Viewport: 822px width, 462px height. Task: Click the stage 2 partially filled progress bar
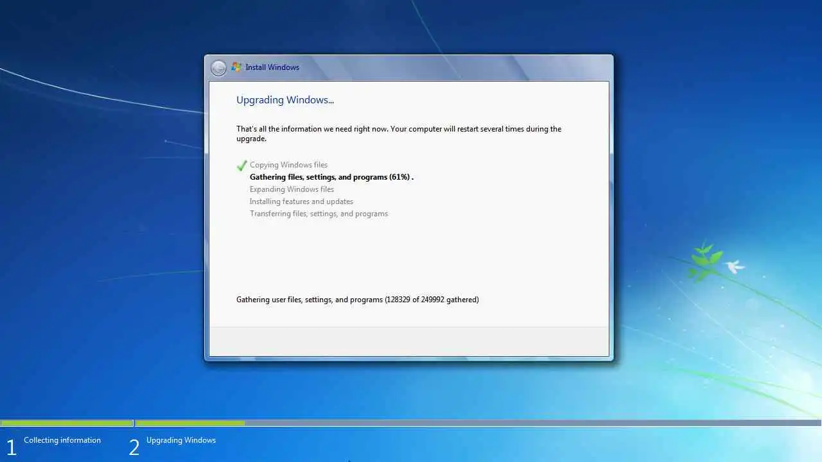(x=478, y=424)
